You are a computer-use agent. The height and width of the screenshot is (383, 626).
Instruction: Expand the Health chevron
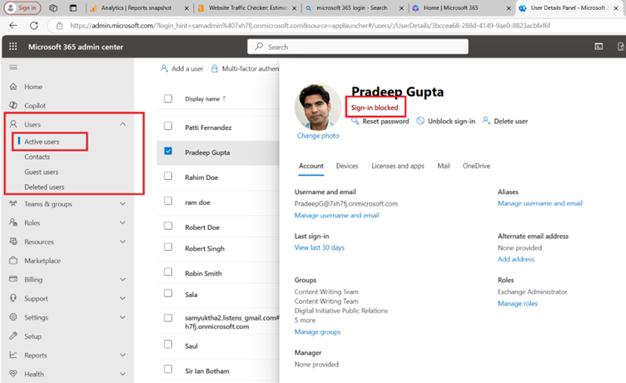tap(122, 374)
